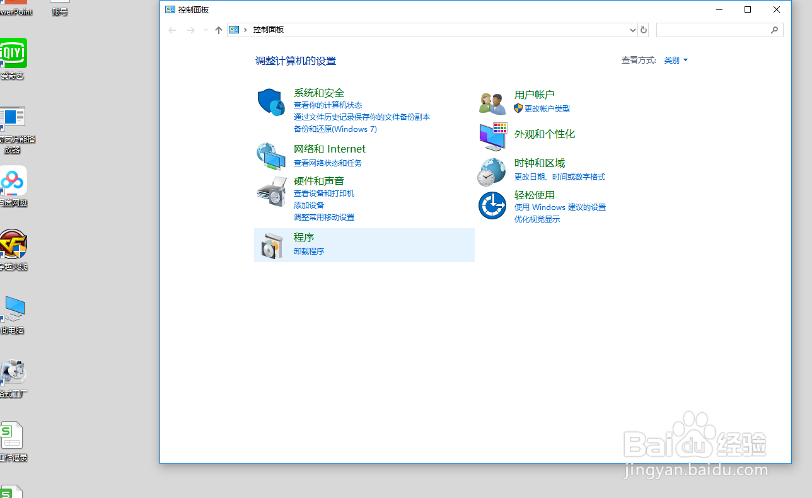
Task: Click inside the search box
Action: click(x=716, y=30)
